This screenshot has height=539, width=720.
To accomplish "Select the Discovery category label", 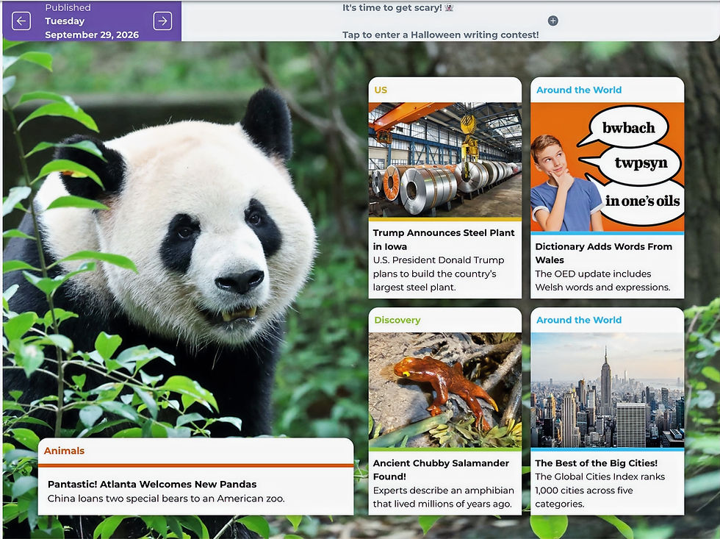I will (397, 321).
